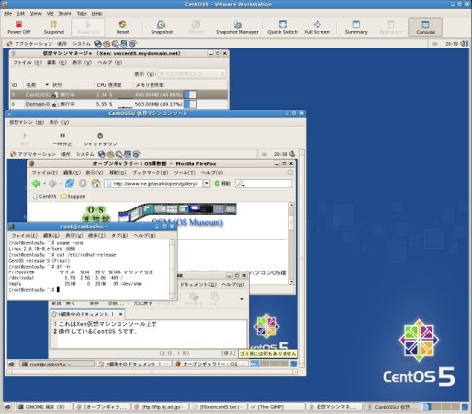
Task: Take a Snapshot from the VMware toolbar
Action: pyautogui.click(x=161, y=27)
